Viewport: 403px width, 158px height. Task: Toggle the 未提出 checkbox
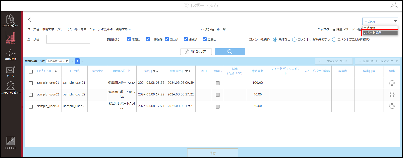tap(129, 39)
